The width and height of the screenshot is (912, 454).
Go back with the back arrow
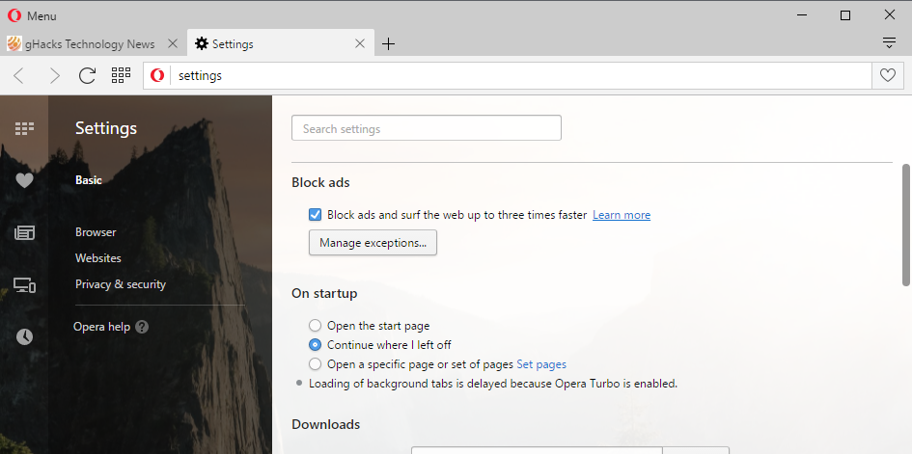pyautogui.click(x=19, y=75)
